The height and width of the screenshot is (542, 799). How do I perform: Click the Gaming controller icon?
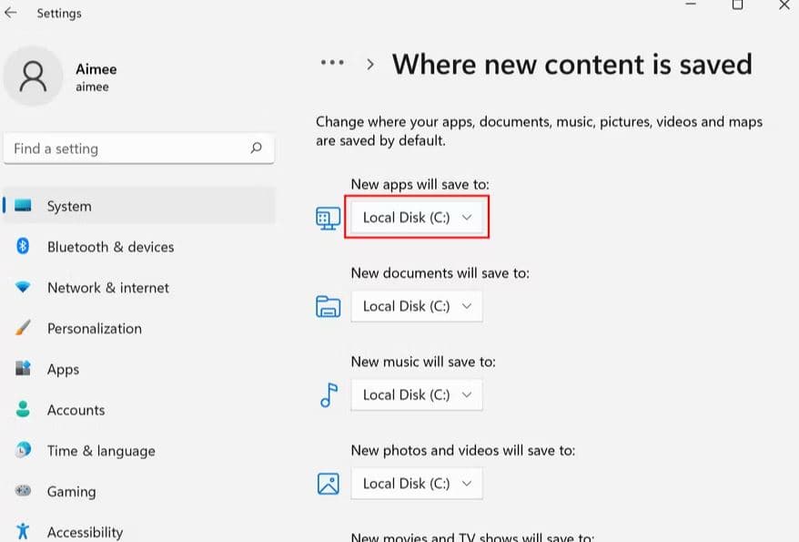pyautogui.click(x=24, y=491)
